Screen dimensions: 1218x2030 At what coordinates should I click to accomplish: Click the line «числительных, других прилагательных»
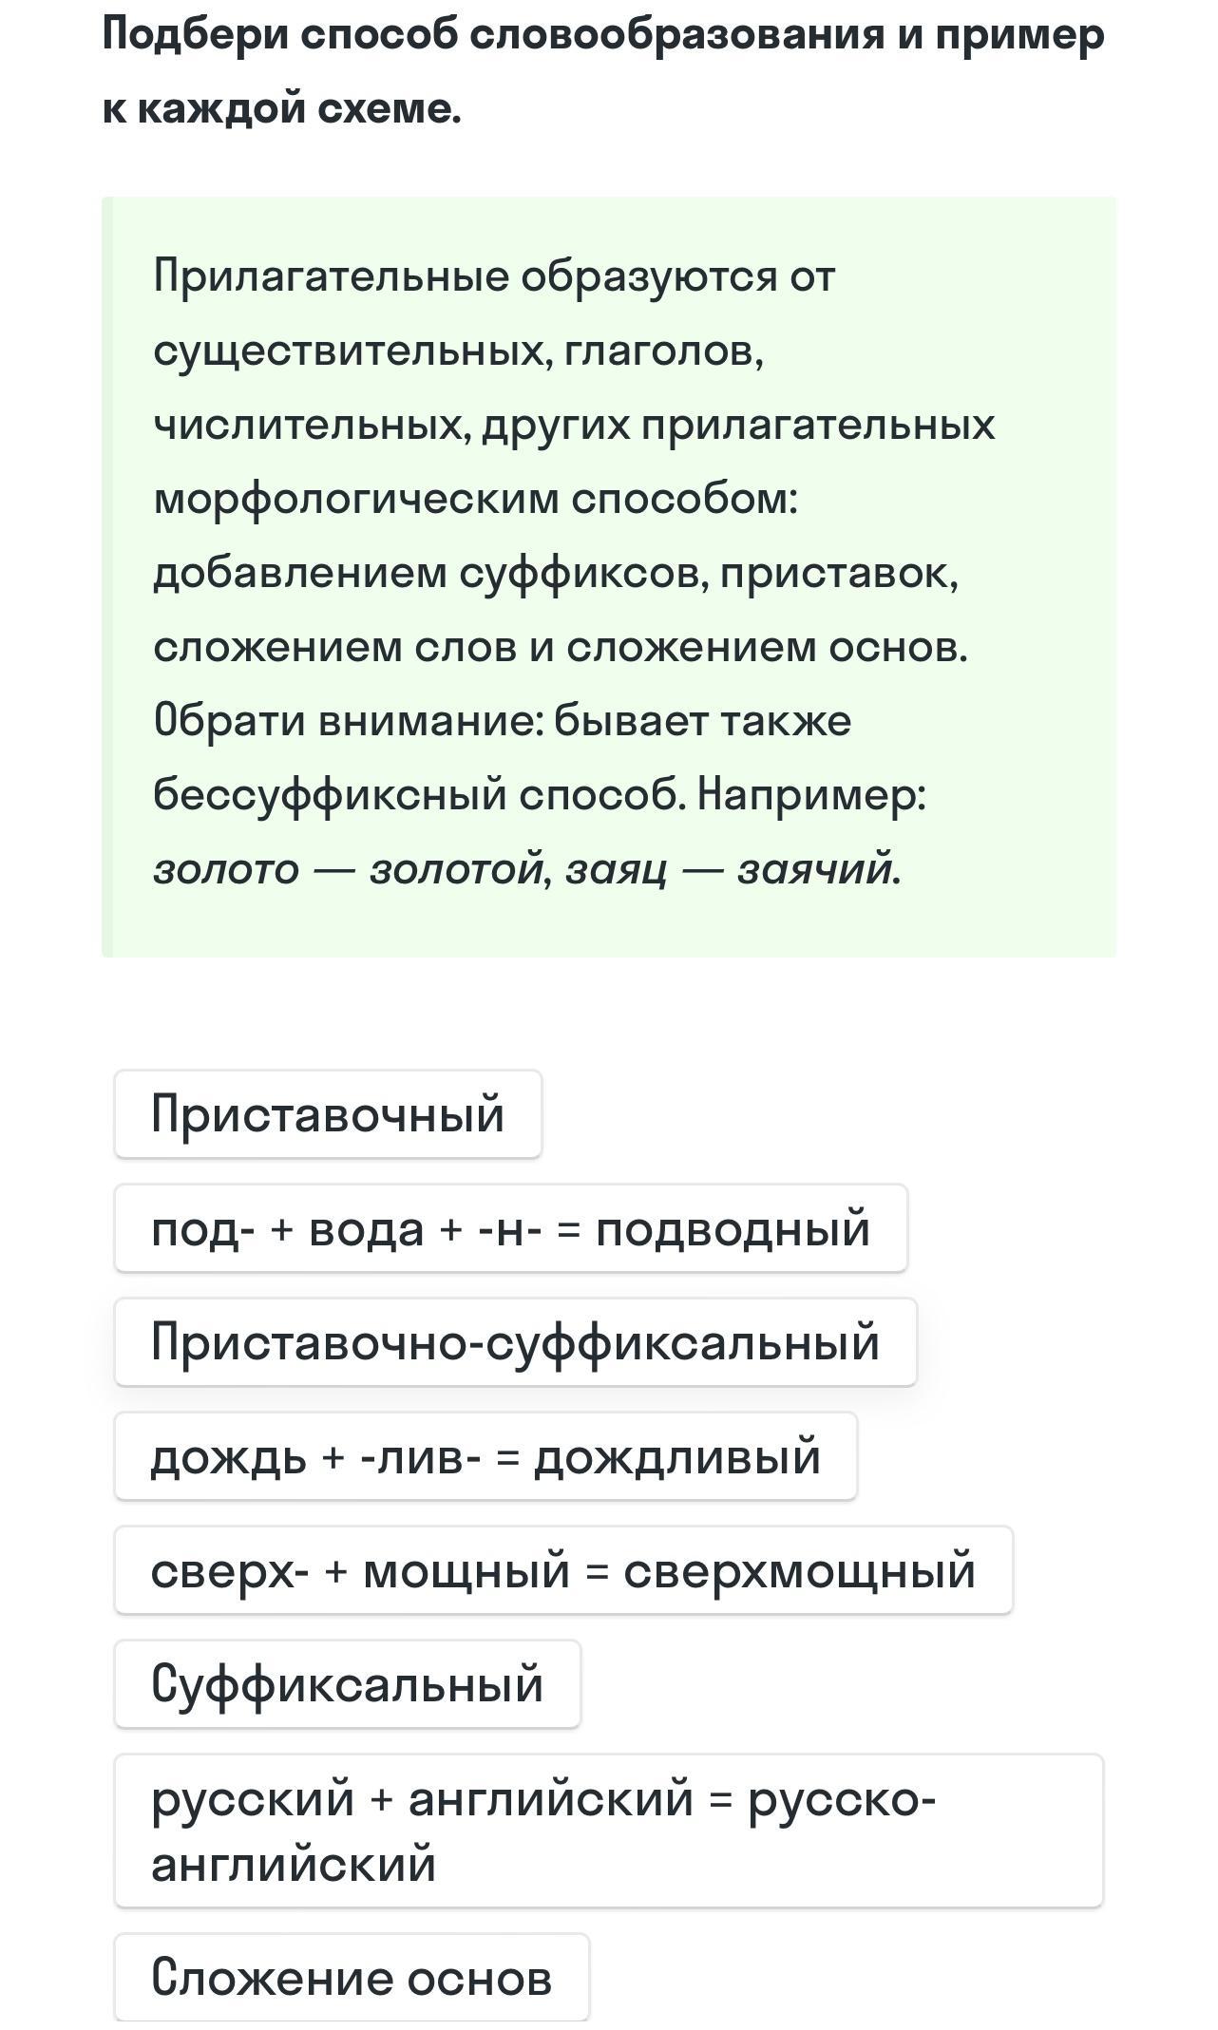pyautogui.click(x=574, y=425)
